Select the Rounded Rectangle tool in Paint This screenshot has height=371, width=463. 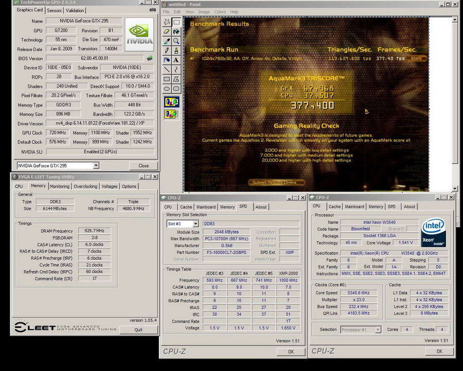(x=176, y=88)
